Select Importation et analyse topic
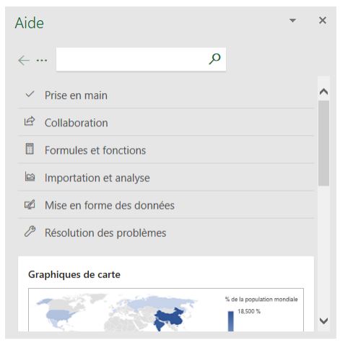The image size is (340, 343). tap(166, 178)
